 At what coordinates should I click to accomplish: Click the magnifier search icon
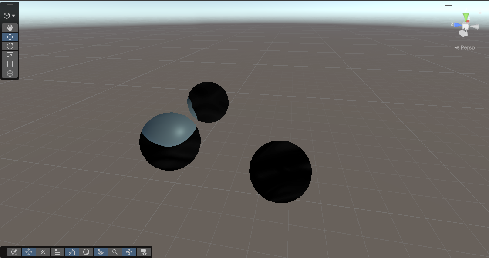pos(115,252)
